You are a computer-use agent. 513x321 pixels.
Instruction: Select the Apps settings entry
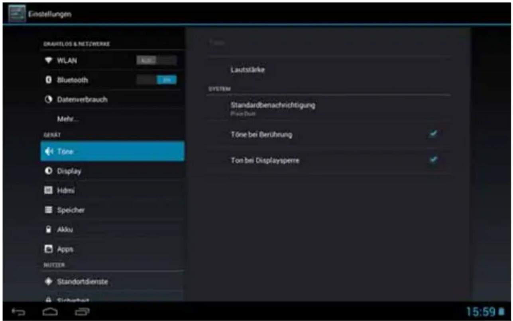(112, 249)
